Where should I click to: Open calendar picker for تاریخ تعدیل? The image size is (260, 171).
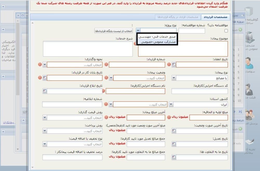click(174, 144)
